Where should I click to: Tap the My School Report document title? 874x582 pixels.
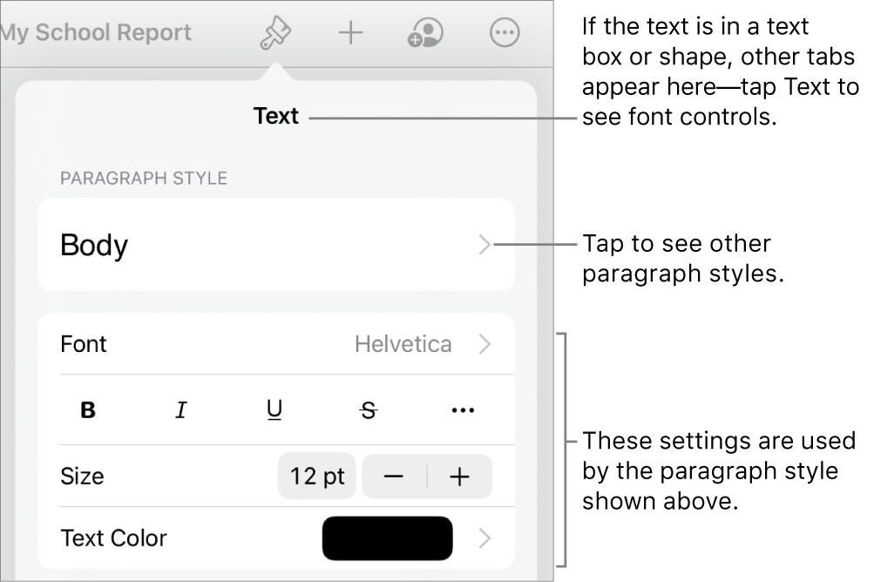pyautogui.click(x=96, y=32)
